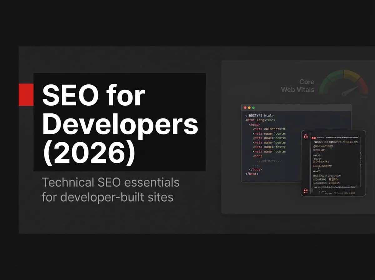This screenshot has width=375, height=280.
Task: Click the red close dot on code window
Action: (245, 107)
